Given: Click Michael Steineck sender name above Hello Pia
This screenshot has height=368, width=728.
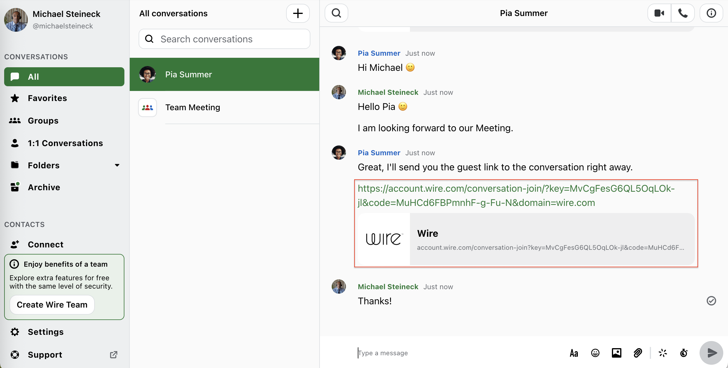Looking at the screenshot, I should coord(388,92).
